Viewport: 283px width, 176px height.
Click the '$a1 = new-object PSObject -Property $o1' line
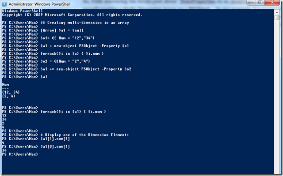84,46
